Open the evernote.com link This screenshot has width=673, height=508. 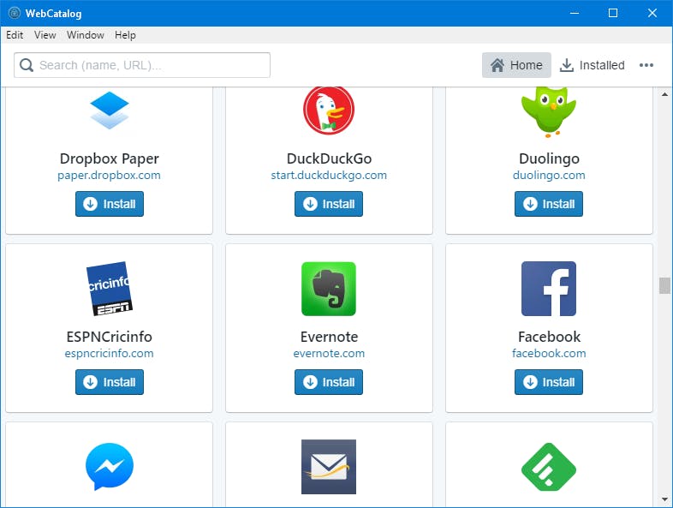[x=329, y=354]
